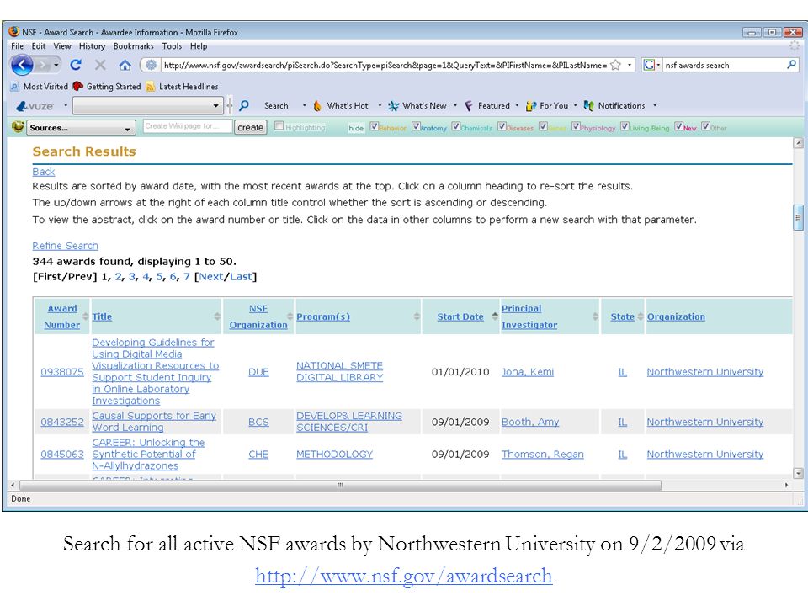Viewport: 808px width, 606px height.
Task: Bookmark this page with the star icon
Action: (x=615, y=65)
